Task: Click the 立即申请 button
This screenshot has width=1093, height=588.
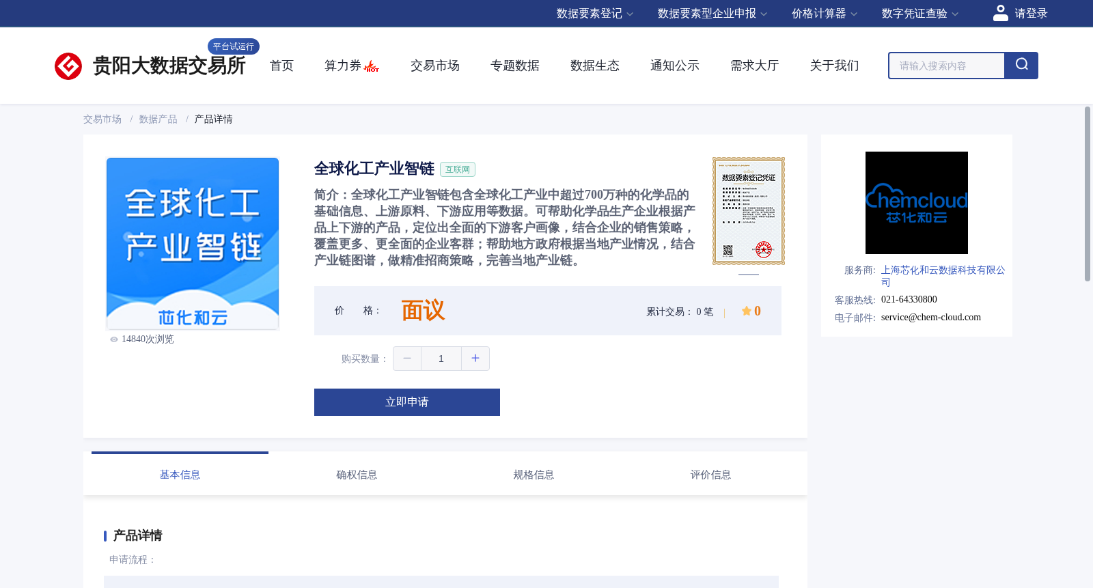Action: click(x=407, y=402)
